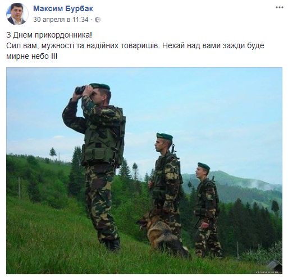Click the public globe privacy icon
Image resolution: width=288 pixels, height=277 pixels.
pyautogui.click(x=98, y=20)
